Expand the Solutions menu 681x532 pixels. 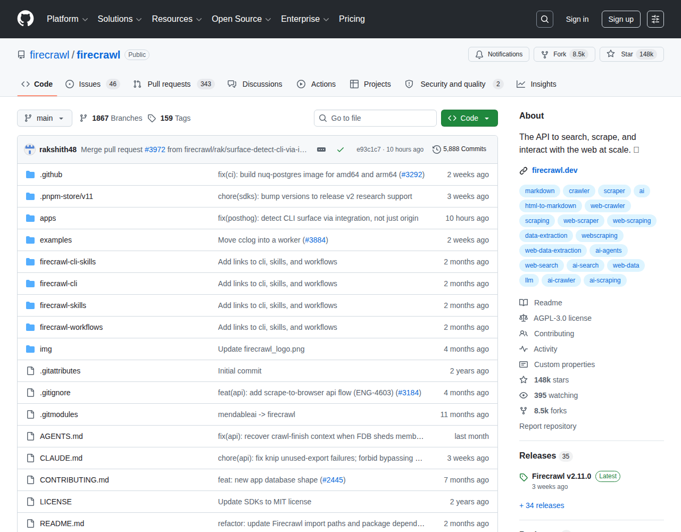click(120, 19)
